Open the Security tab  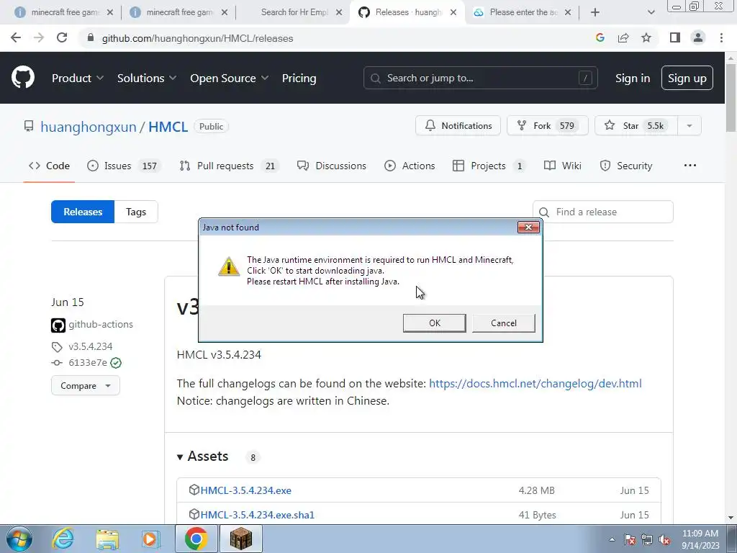pos(626,166)
